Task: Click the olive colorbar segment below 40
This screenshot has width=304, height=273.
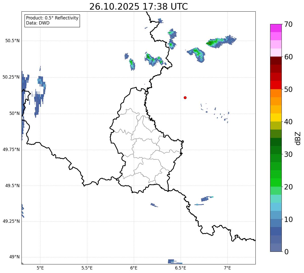Action: pyautogui.click(x=276, y=126)
